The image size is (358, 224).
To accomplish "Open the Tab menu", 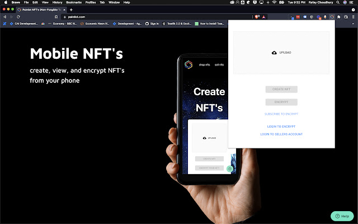I will [x=102, y=2].
